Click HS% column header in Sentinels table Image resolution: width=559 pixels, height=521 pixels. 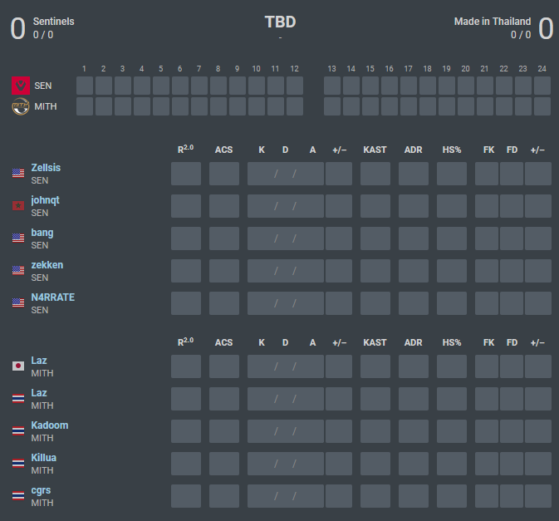(452, 150)
